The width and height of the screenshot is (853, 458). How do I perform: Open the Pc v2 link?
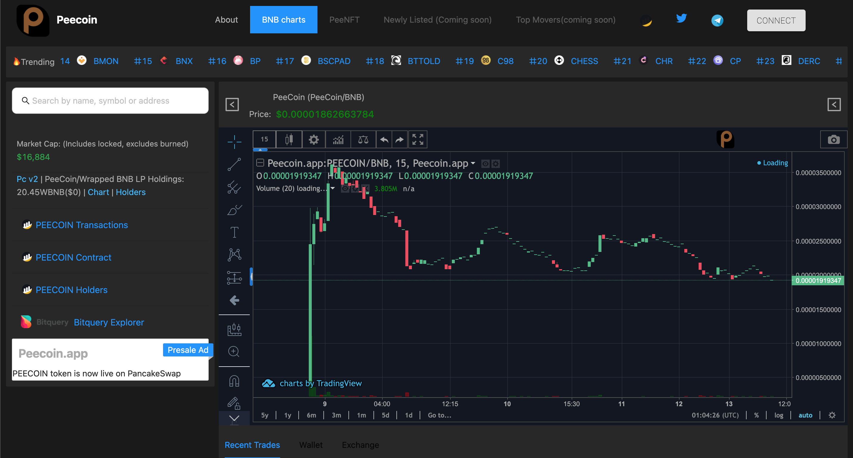(27, 179)
